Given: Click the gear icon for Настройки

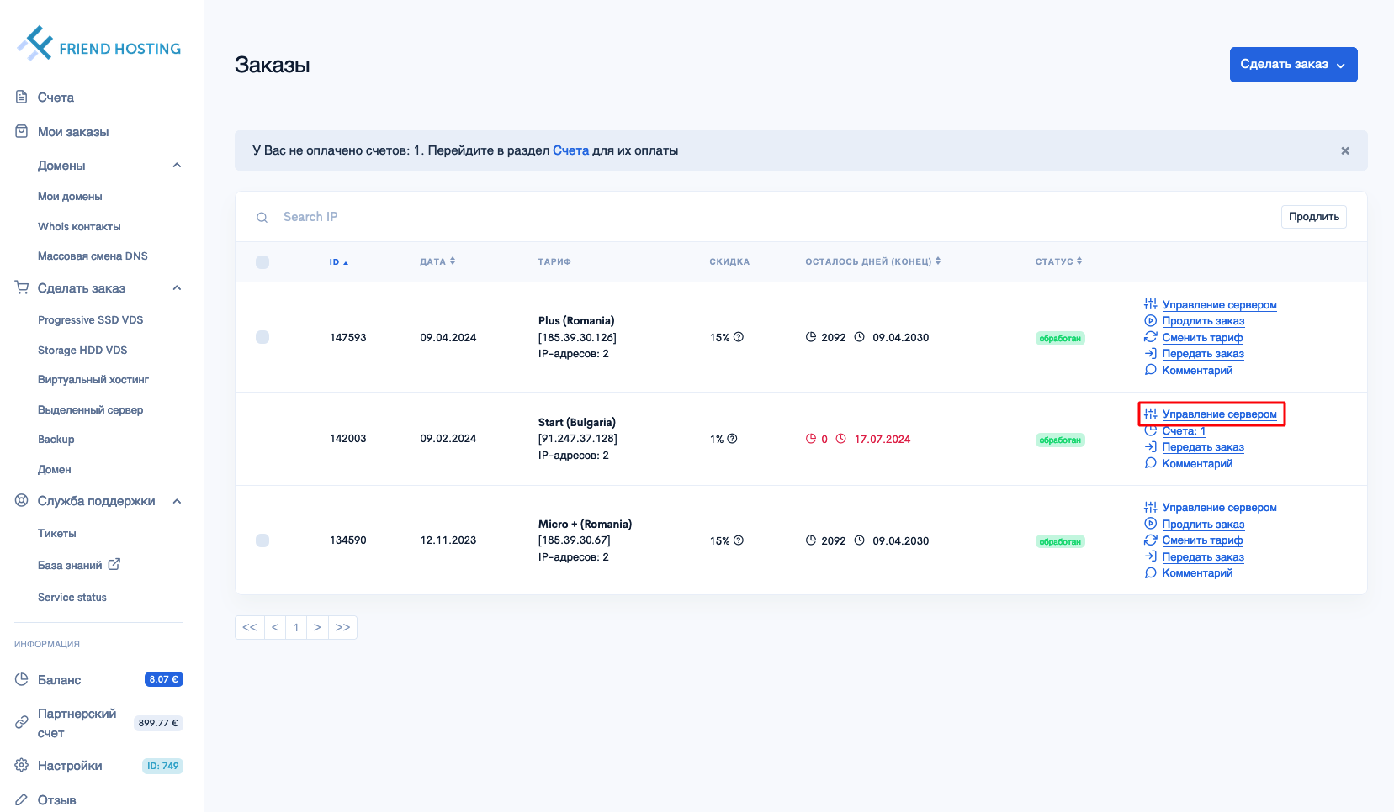Looking at the screenshot, I should tap(22, 765).
